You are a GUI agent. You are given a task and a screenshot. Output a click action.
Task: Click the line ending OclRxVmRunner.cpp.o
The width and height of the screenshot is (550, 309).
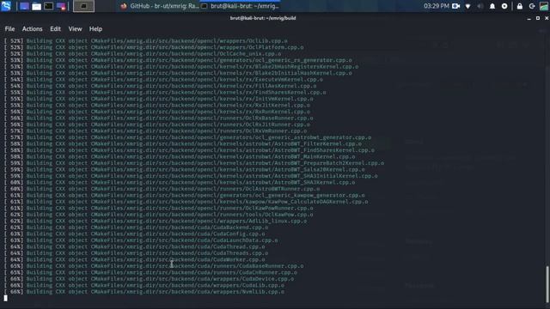[156, 131]
